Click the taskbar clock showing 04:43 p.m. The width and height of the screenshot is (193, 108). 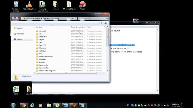(x=176, y=105)
